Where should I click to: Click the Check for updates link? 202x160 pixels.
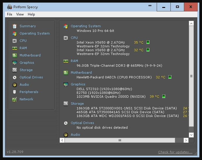coord(175,152)
